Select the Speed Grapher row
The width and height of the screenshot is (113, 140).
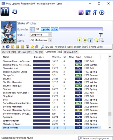point(51,120)
